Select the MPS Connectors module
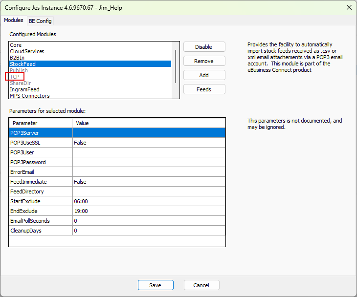This screenshot has height=297, width=357. coord(90,96)
